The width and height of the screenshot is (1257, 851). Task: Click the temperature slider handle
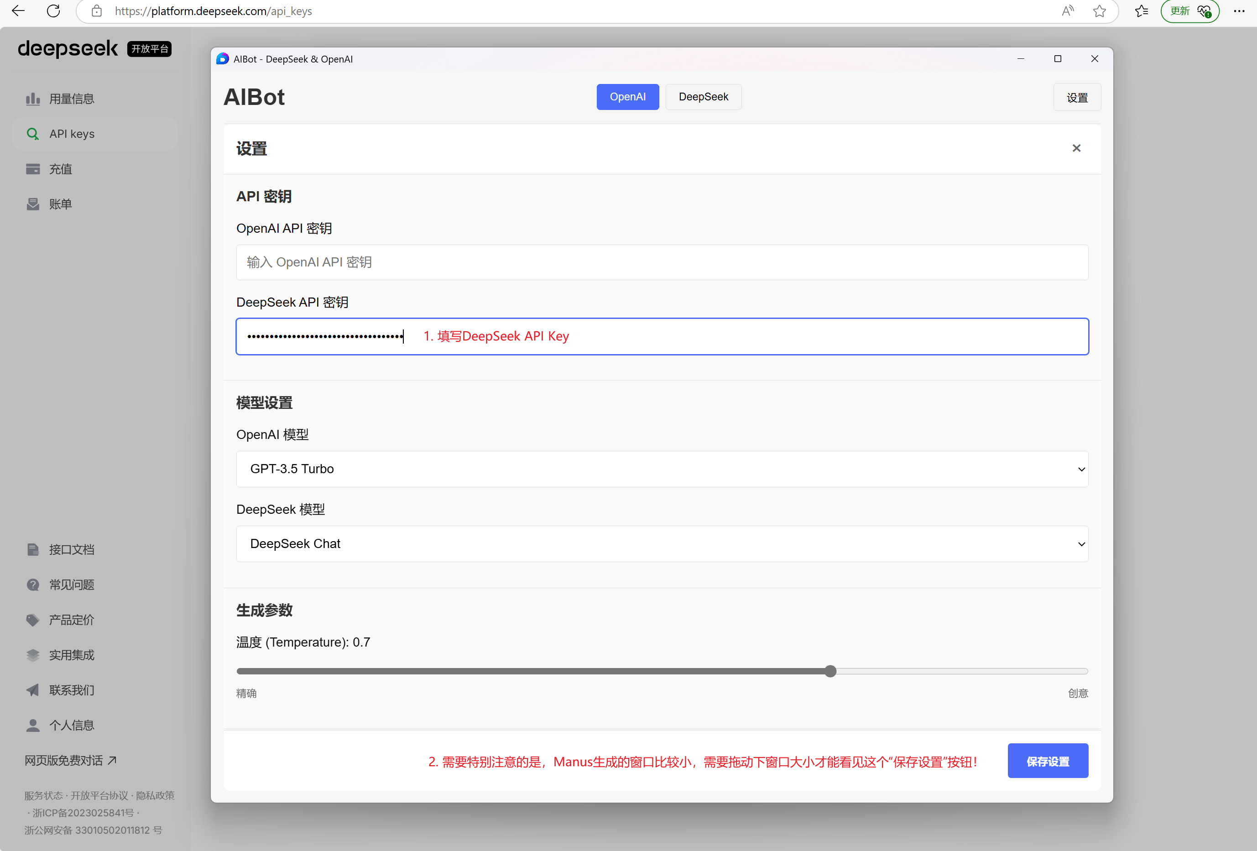831,671
